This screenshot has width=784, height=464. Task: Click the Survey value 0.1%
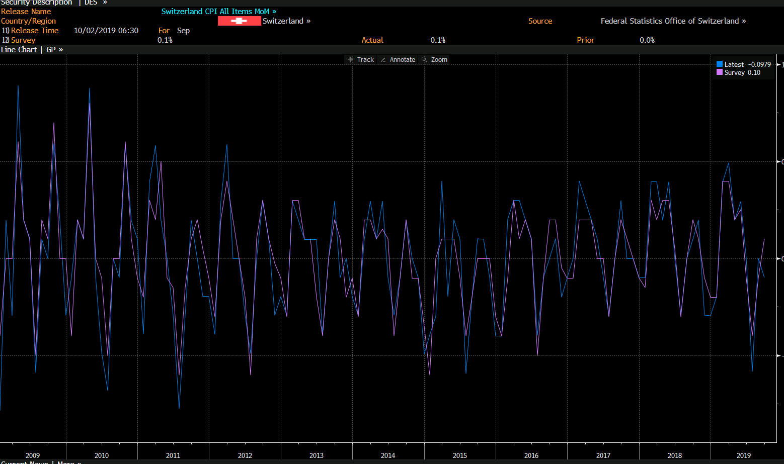(165, 40)
